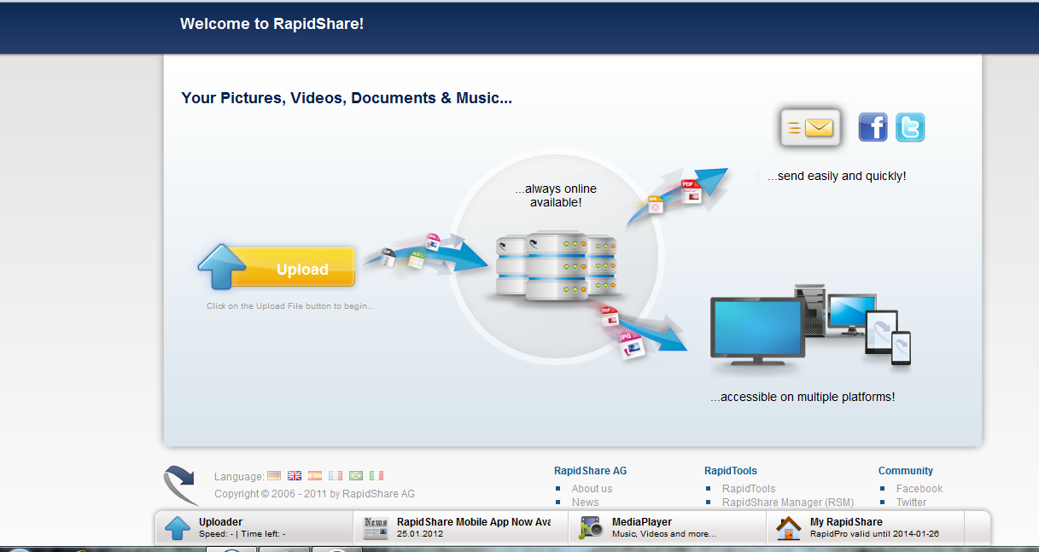1039x552 pixels.
Task: Click the '...always online available!' text
Action: (x=556, y=195)
